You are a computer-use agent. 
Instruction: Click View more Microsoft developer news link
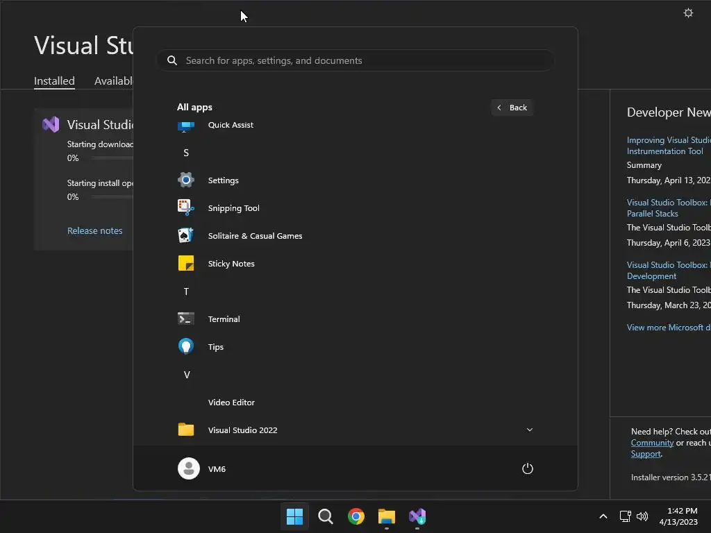pyautogui.click(x=669, y=328)
